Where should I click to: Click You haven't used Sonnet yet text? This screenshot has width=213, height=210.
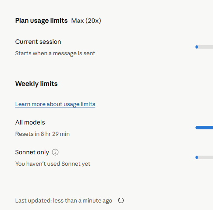pos(53,164)
